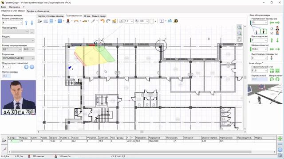Click the right green arrows beside zone width
Screen dimensions: 284x159
pyautogui.click(x=277, y=49)
